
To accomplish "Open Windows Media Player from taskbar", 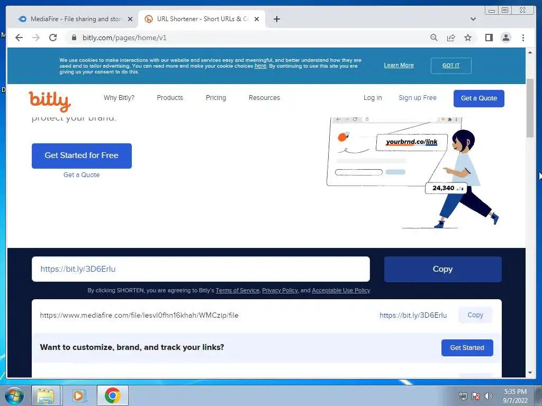I will pos(79,395).
